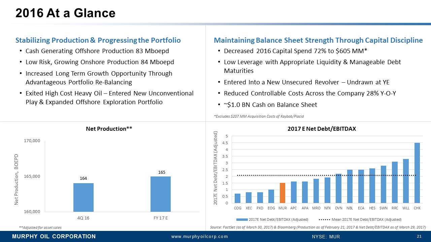
Task: Click data label '164' above bar
Action: (84, 179)
